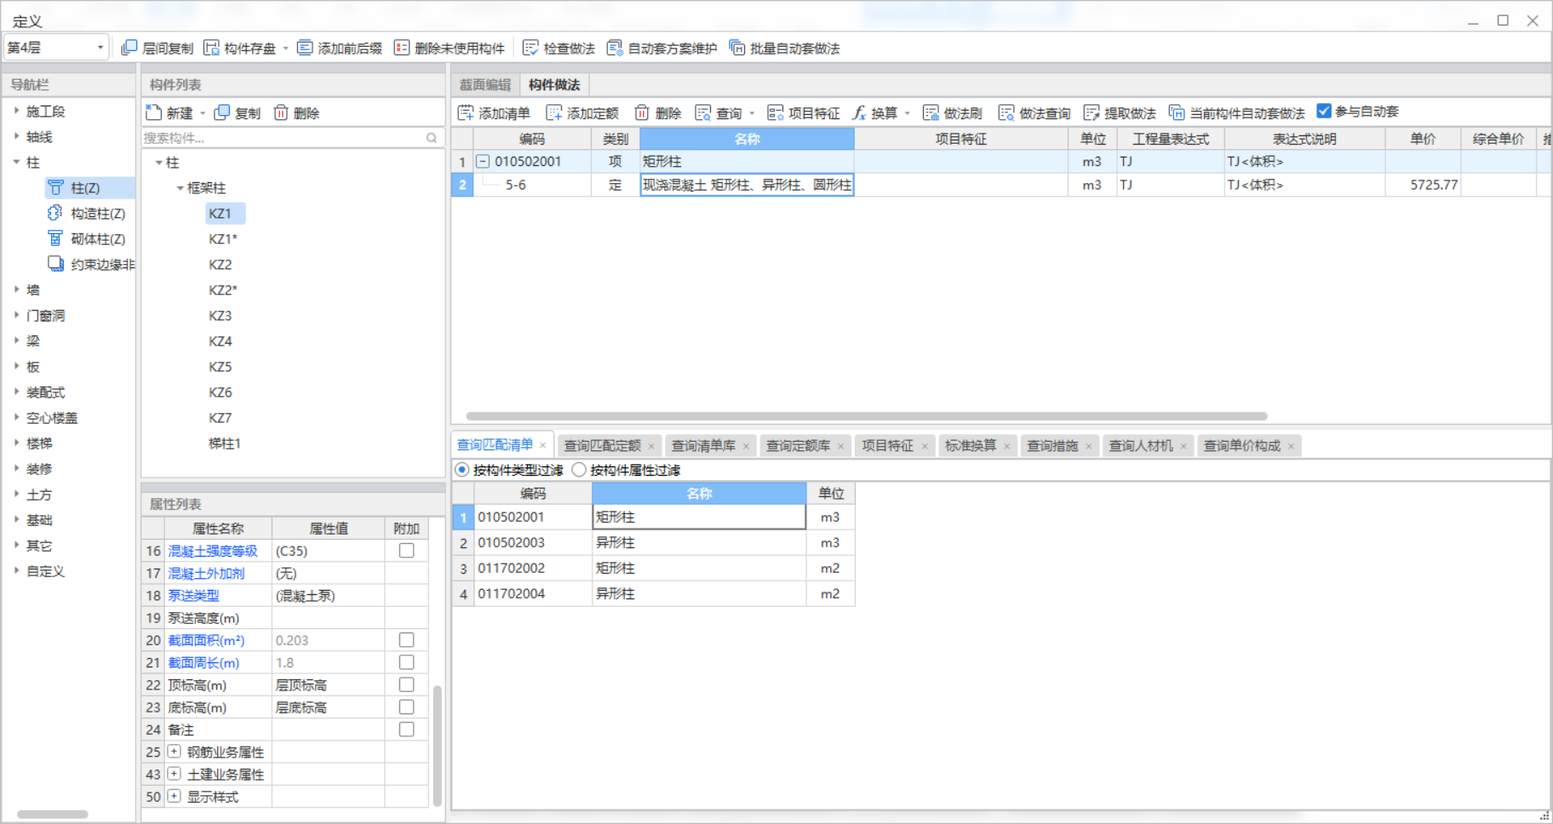This screenshot has height=824, width=1553.
Task: Click the 添加清单 button
Action: [494, 112]
